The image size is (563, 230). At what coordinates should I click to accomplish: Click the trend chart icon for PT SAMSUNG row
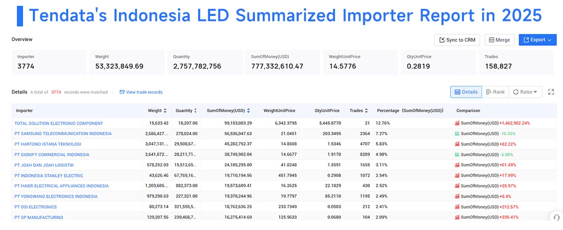coord(457,134)
